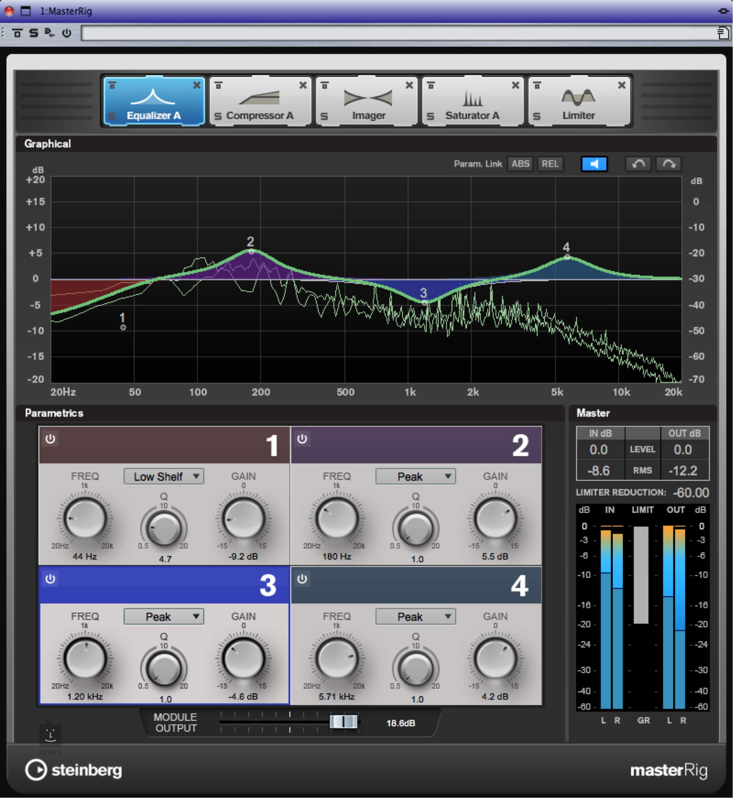
Task: Solo the Limiter module
Action: click(x=537, y=116)
